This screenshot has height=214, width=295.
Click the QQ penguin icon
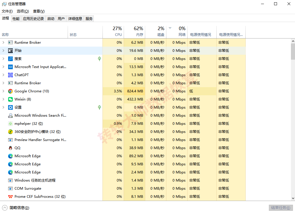point(10,148)
